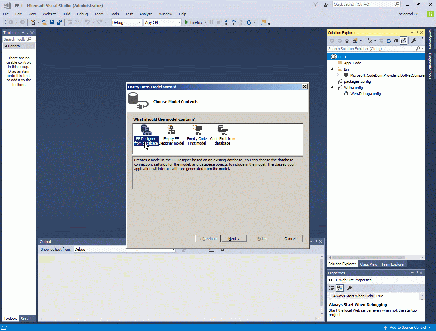
Task: Select Web.Debug.config file
Action: [x=365, y=94]
